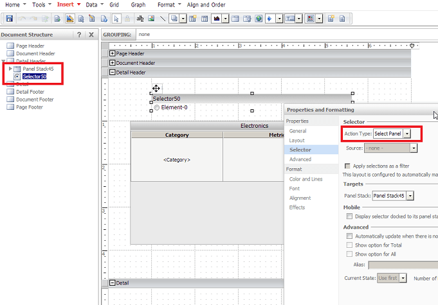This screenshot has height=305, width=438.
Task: Click the Design mode ruler icon
Action: tap(70, 19)
